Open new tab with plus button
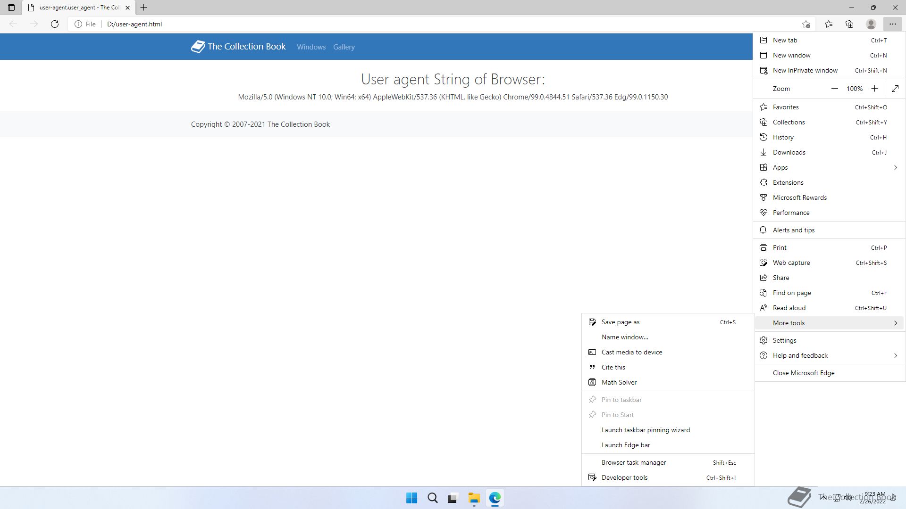Viewport: 906px width, 509px height. 144,8
